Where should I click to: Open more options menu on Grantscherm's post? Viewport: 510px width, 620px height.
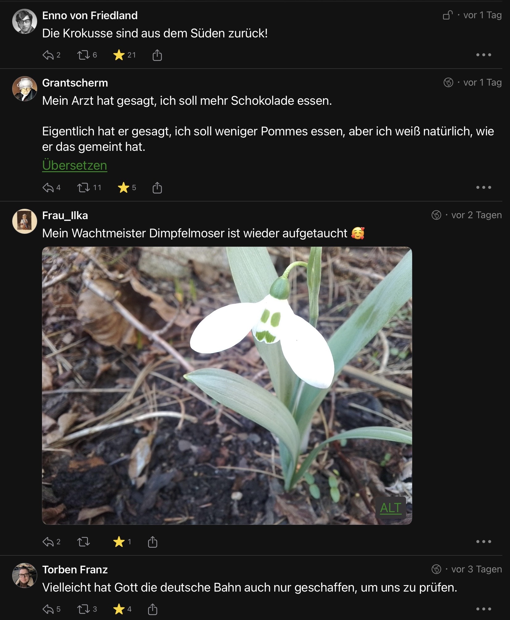click(x=483, y=187)
